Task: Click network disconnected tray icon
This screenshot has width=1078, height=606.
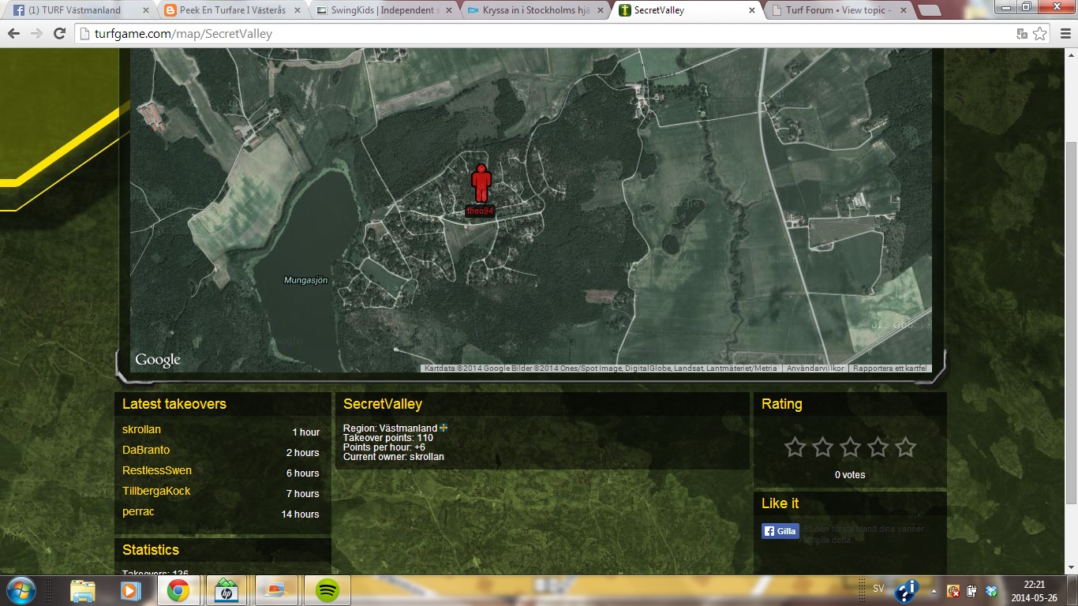Action: 953,591
